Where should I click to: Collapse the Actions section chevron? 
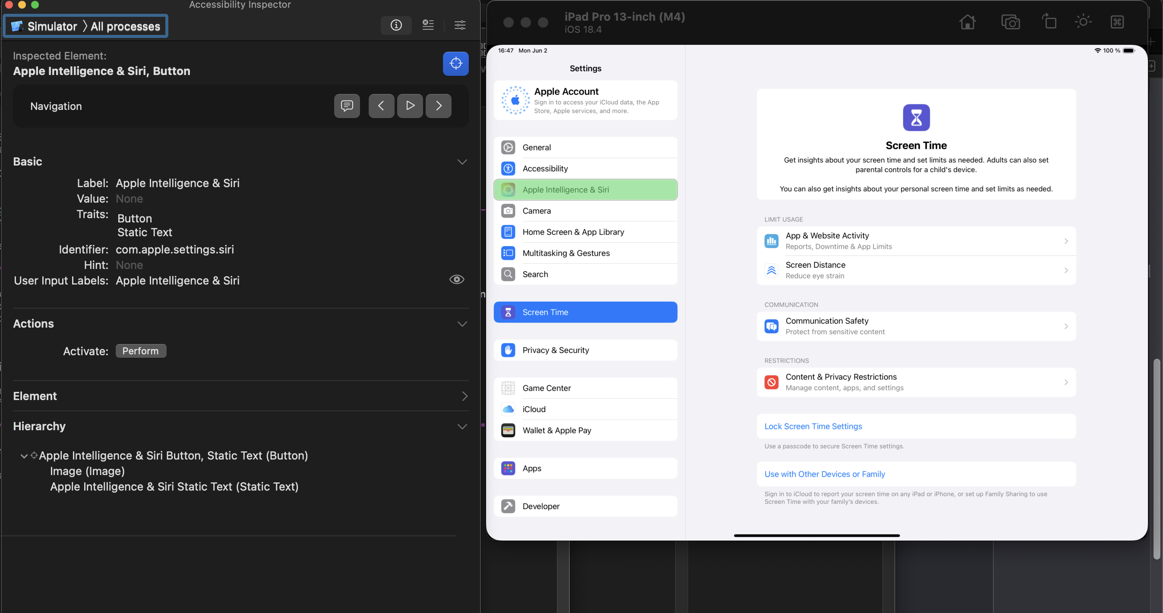click(x=462, y=324)
